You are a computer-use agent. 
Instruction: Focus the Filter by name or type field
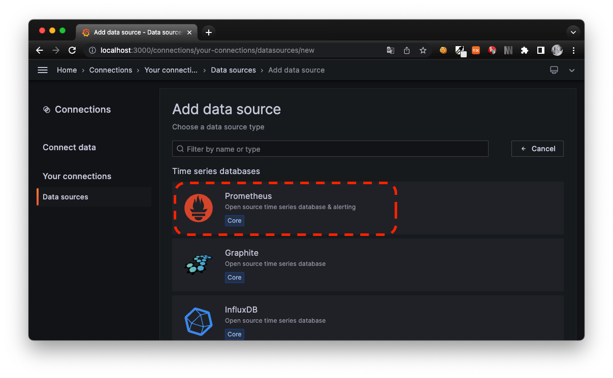pyautogui.click(x=330, y=149)
